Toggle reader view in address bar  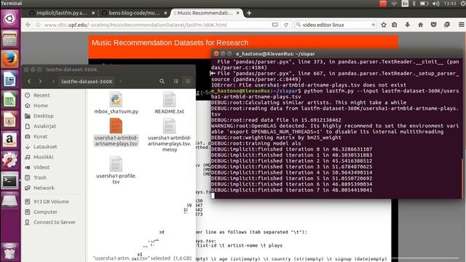coord(275,25)
